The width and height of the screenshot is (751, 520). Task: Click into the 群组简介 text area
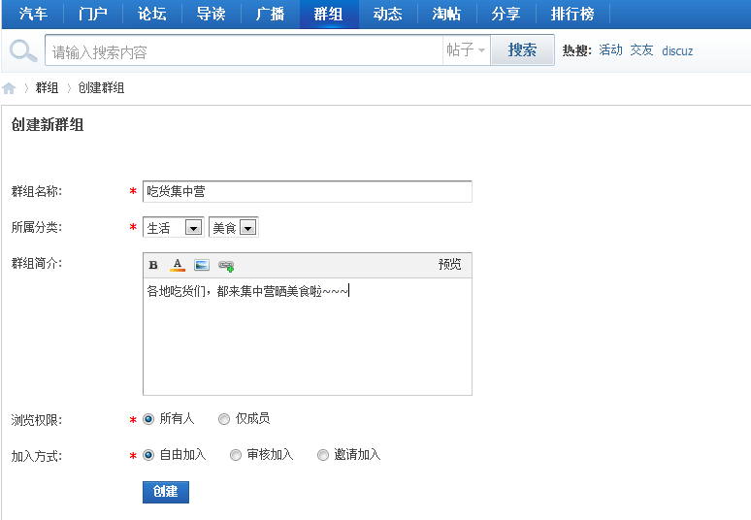click(x=307, y=340)
